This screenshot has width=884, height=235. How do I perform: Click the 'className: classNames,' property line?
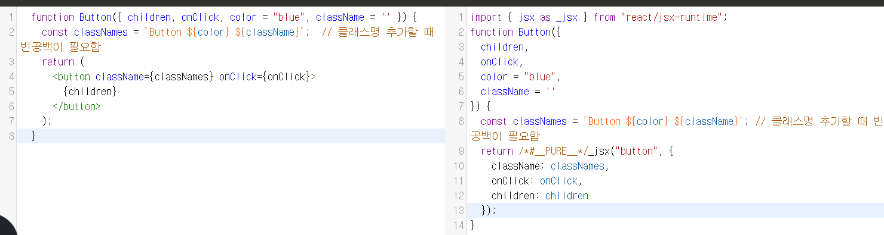coord(550,166)
